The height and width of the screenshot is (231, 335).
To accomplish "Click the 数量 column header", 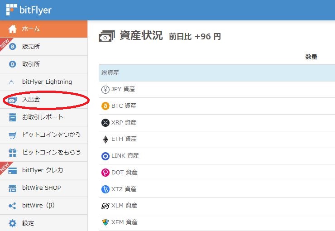I will 311,57.
